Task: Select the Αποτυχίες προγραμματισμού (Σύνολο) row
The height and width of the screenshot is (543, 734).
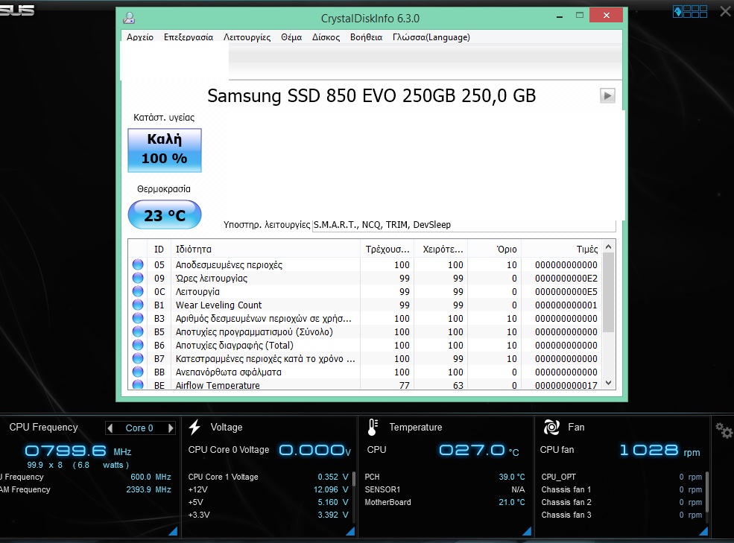Action: 365,332
